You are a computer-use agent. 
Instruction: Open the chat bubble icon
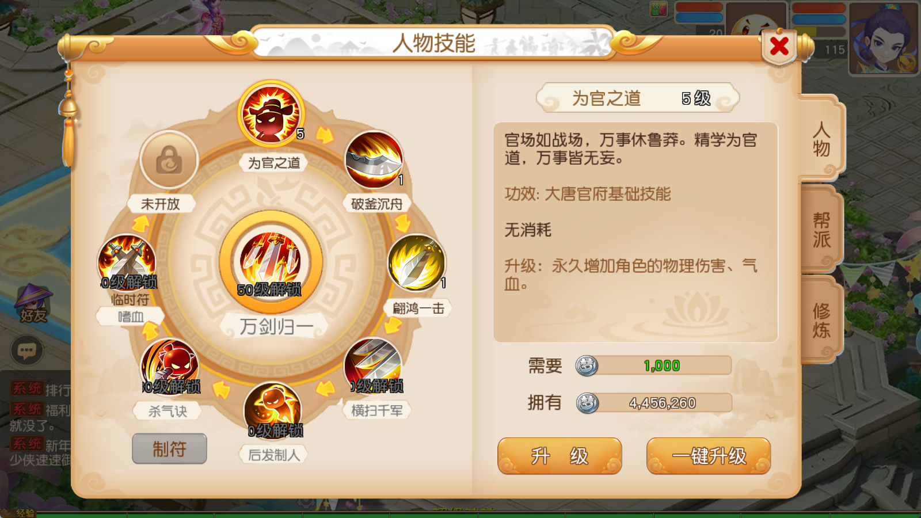[x=27, y=350]
